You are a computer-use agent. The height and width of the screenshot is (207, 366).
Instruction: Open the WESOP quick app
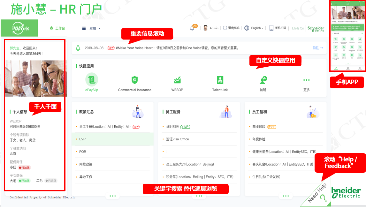[x=177, y=84]
